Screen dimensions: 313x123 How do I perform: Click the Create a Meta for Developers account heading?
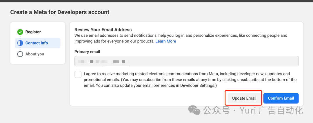click(60, 12)
